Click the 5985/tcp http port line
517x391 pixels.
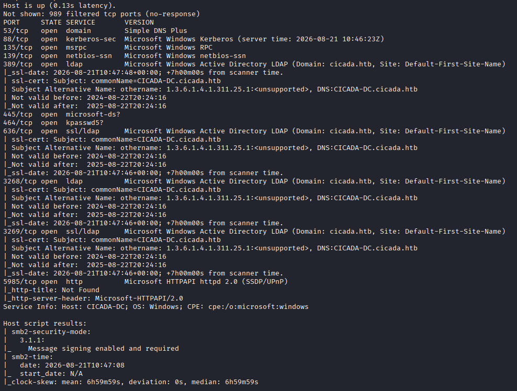point(145,282)
